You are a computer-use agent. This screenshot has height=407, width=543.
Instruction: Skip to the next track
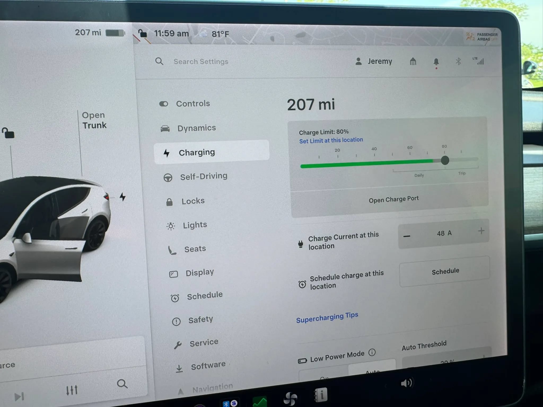pyautogui.click(x=19, y=396)
